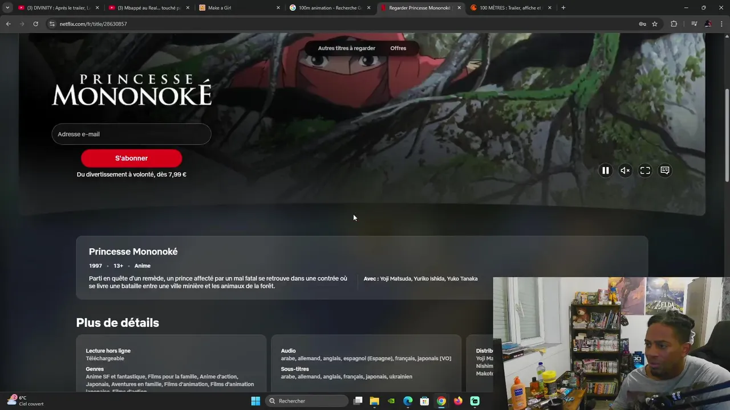Close the 100m animation tab

pyautogui.click(x=369, y=8)
